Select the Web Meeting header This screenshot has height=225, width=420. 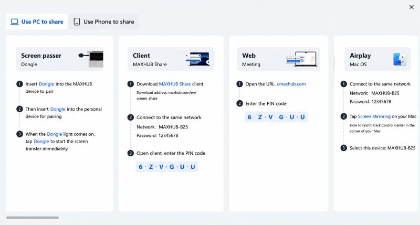coord(278,59)
